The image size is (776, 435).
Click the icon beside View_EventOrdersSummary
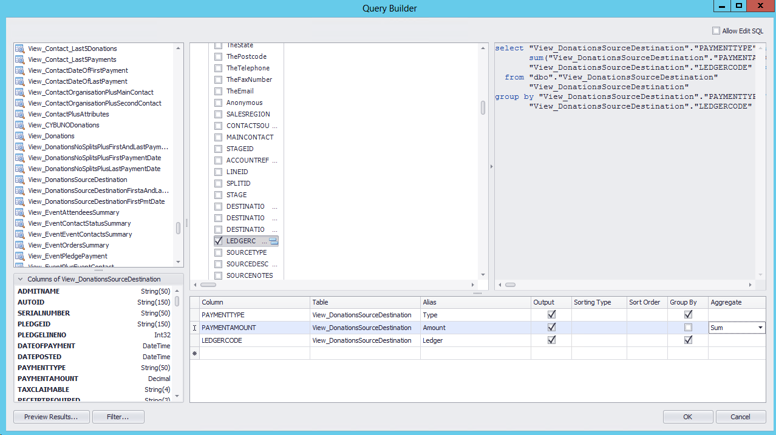pyautogui.click(x=19, y=245)
